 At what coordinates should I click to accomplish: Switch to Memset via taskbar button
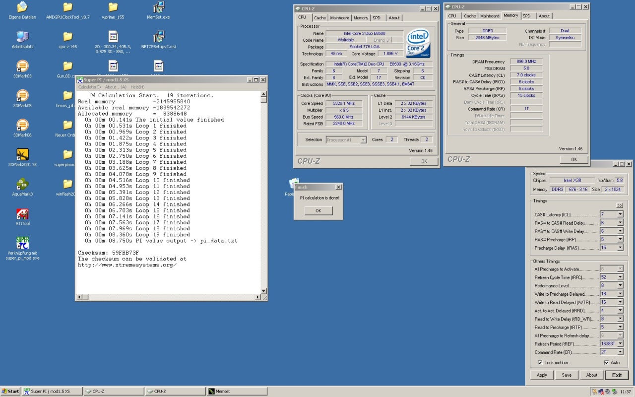[237, 391]
